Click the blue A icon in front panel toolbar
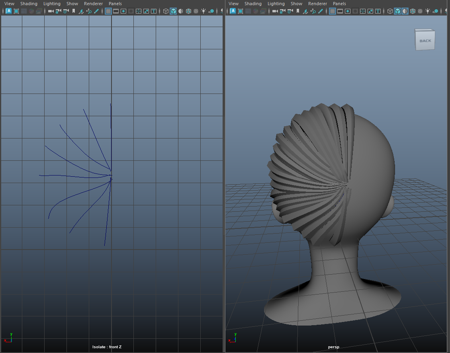 tap(9, 11)
